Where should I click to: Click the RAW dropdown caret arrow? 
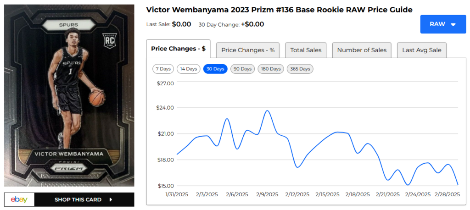click(453, 25)
